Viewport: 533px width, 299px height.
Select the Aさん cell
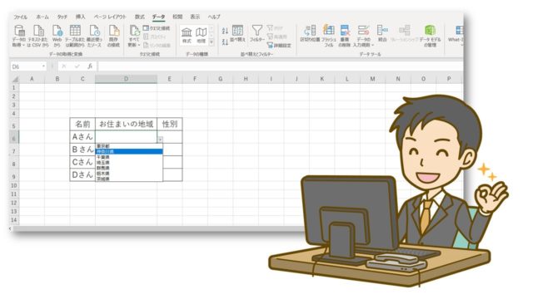82,136
